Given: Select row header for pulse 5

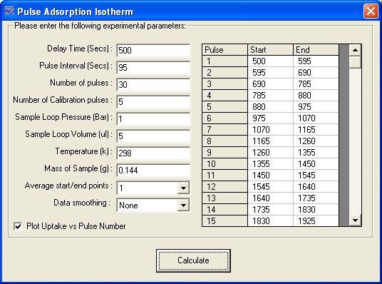Looking at the screenshot, I should coord(225,106).
